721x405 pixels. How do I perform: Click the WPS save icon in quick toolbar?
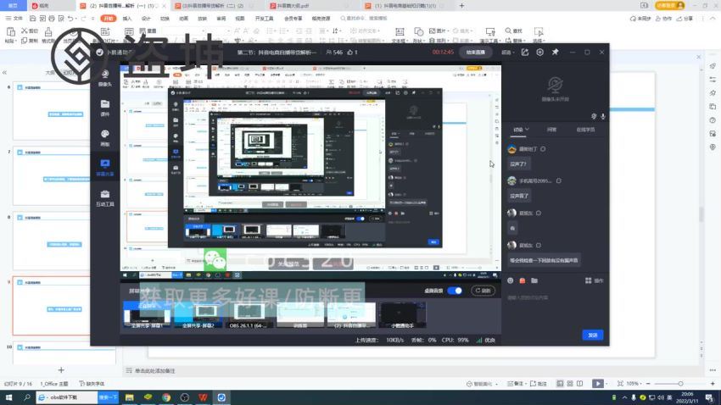32,19
